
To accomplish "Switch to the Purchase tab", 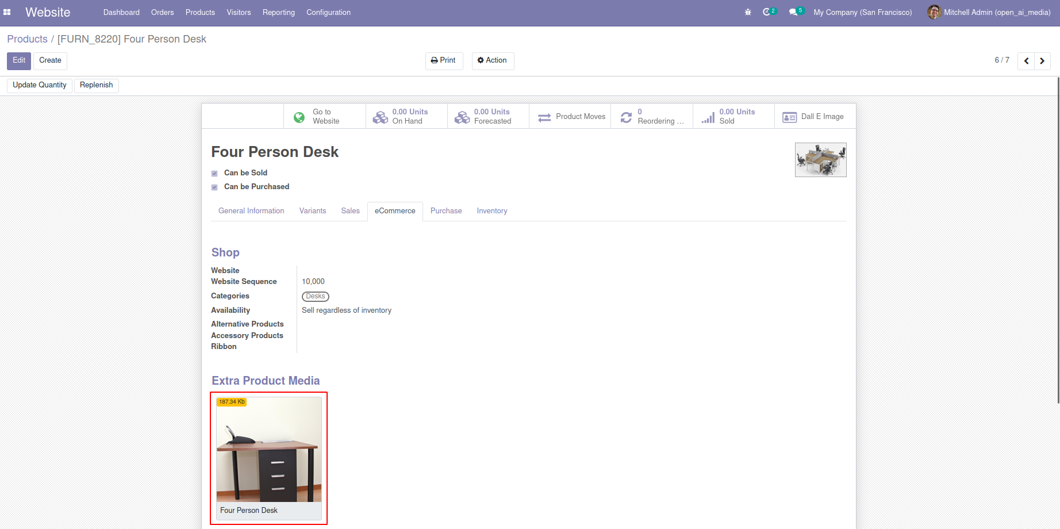I will coord(446,211).
